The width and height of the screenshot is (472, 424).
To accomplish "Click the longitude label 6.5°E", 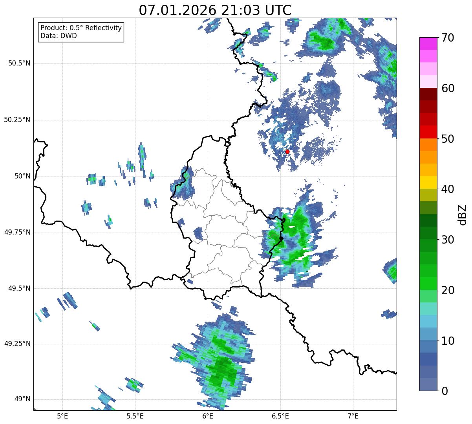I will [x=280, y=416].
